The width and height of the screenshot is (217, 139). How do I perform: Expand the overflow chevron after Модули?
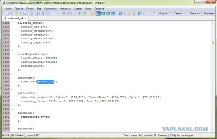point(170,13)
